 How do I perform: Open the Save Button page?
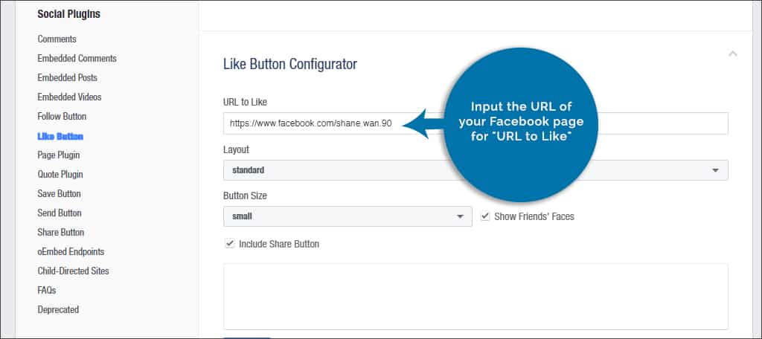(59, 194)
